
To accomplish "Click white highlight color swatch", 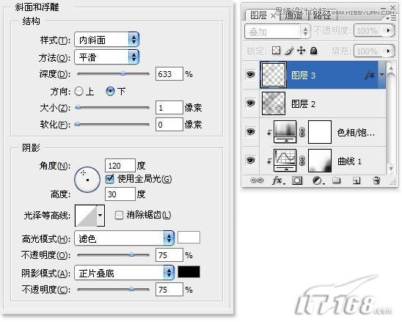I will click(189, 238).
